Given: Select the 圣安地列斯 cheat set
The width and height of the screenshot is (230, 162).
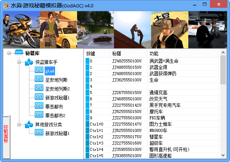Looking at the screenshot, I should click(56, 80).
